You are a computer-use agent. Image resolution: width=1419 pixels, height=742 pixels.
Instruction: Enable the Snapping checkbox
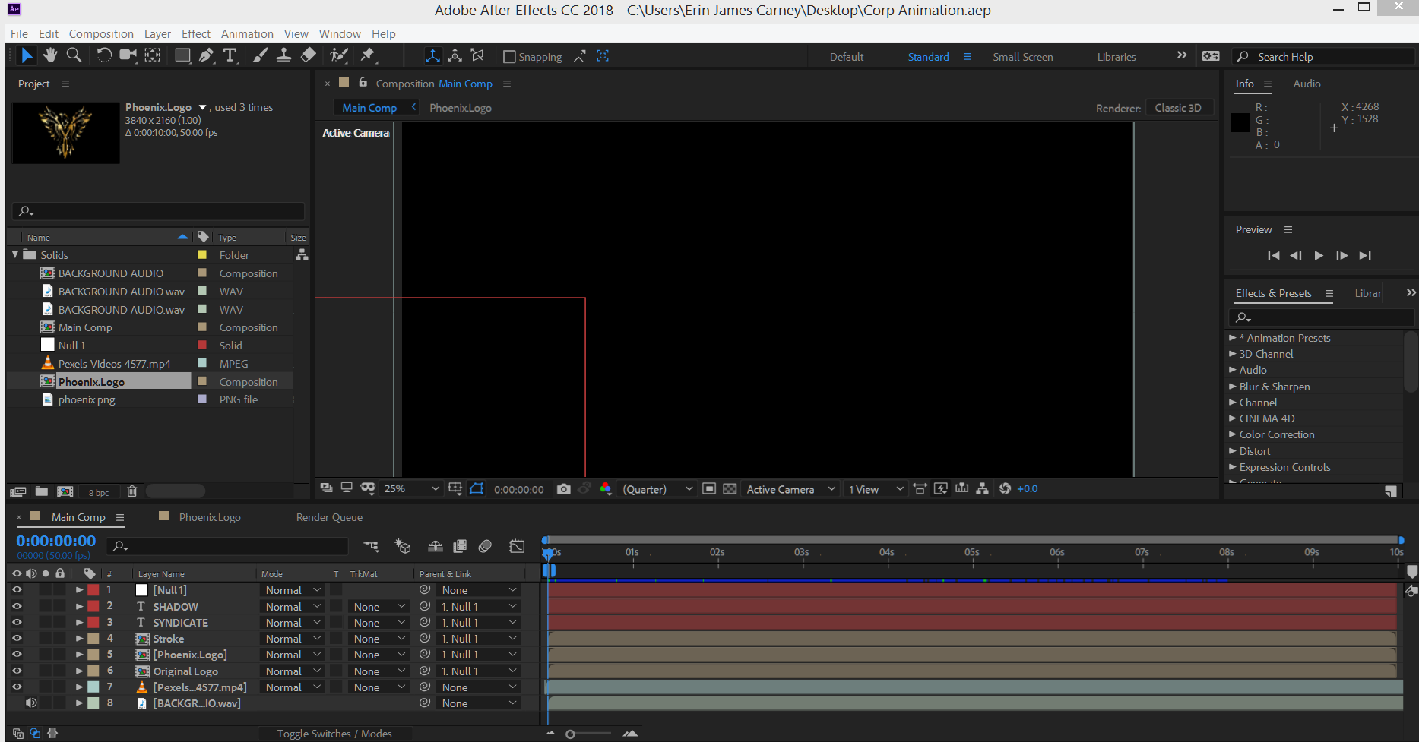510,57
